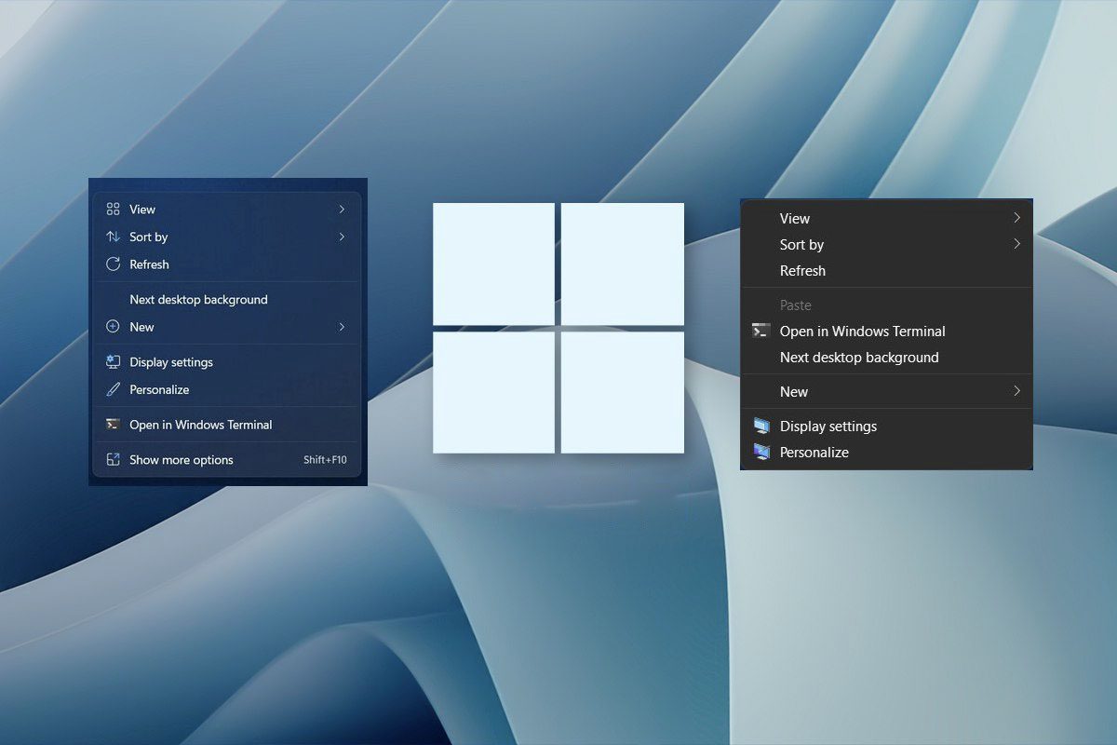The image size is (1117, 745).
Task: Expand the View submenu chevron in blue menu
Action: point(342,210)
